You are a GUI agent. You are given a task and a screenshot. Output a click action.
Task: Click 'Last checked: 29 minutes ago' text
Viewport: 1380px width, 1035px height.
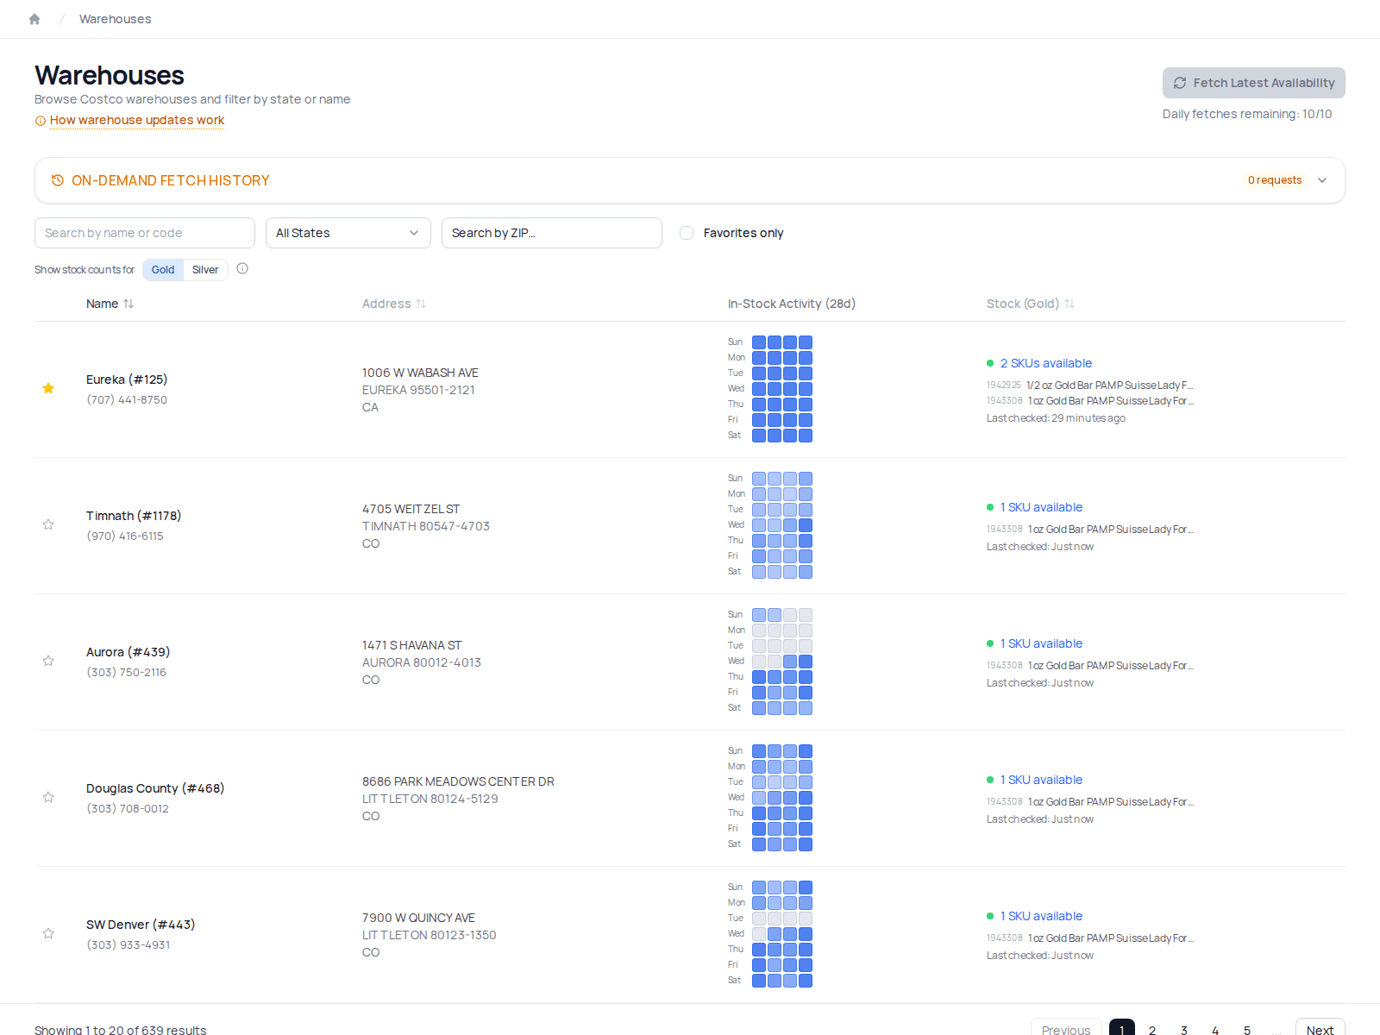point(1056,418)
